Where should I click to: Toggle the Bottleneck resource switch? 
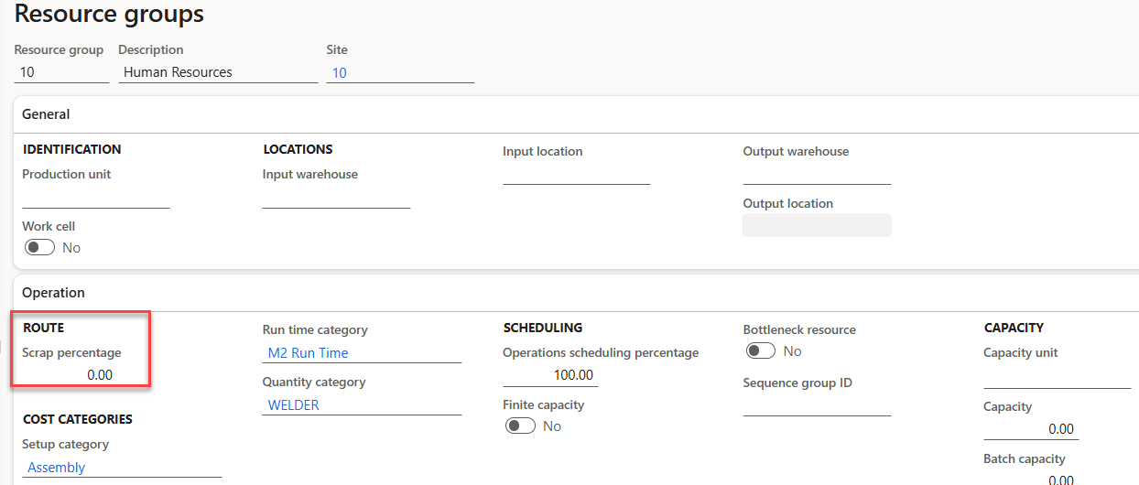point(761,350)
